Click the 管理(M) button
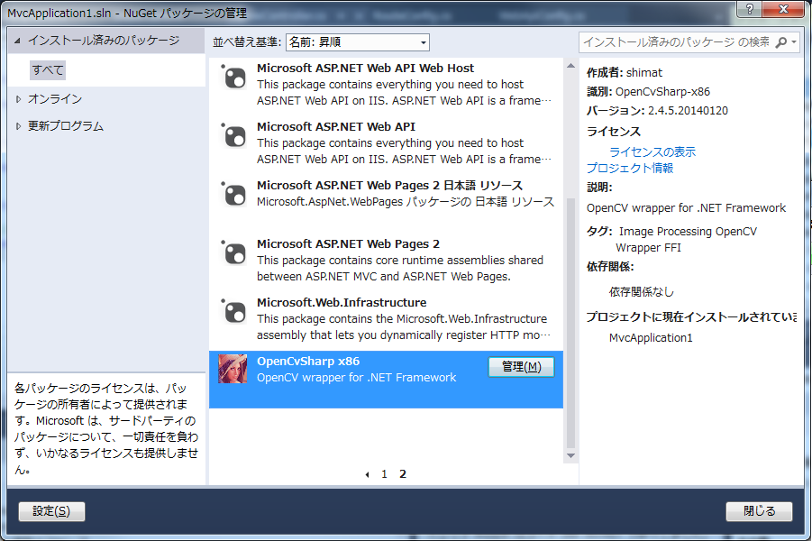Image resolution: width=812 pixels, height=541 pixels. (522, 367)
